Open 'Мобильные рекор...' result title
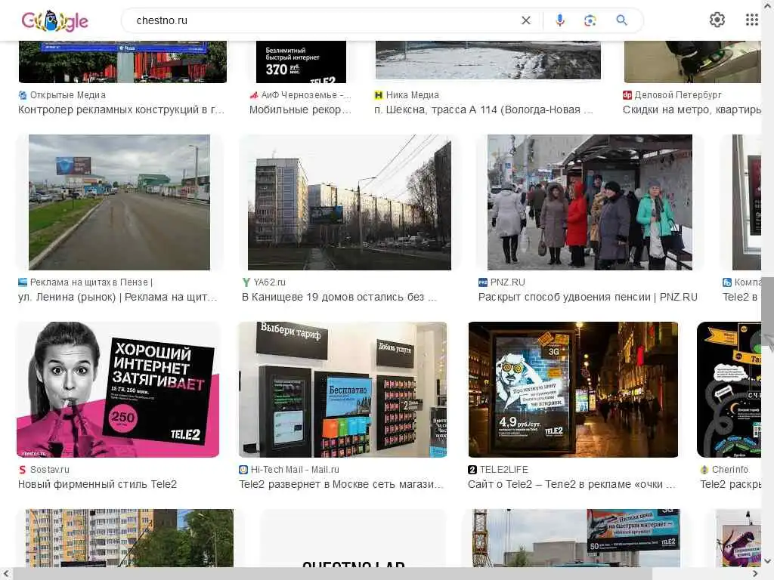774x580 pixels. tap(301, 110)
